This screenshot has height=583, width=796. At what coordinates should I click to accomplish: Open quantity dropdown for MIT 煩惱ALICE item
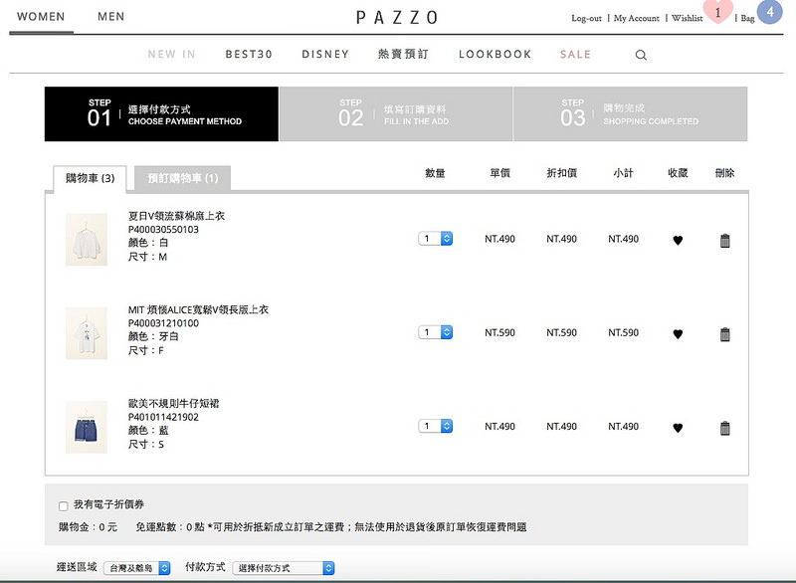pyautogui.click(x=436, y=332)
